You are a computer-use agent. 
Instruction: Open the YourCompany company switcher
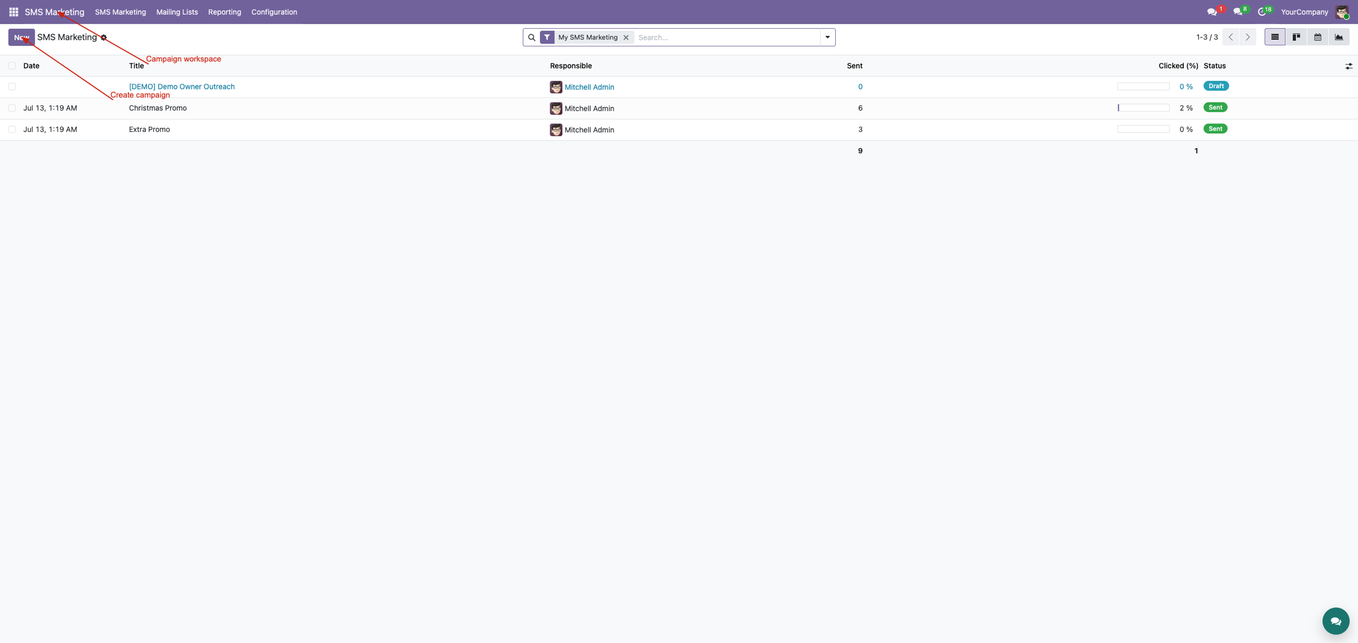pyautogui.click(x=1304, y=12)
